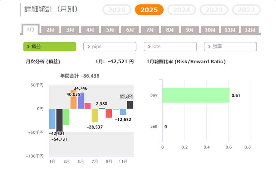The height and width of the screenshot is (174, 276).
Task: Switch to the 3月 tab
Action: (x=70, y=30)
